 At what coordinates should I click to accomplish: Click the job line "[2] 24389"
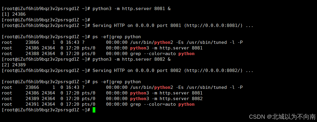pyautogui.click(x=13, y=65)
